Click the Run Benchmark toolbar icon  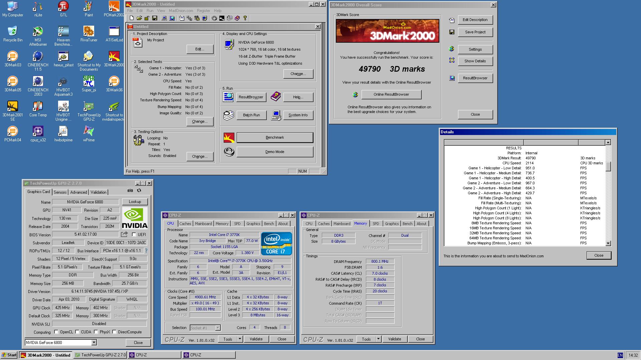(222, 18)
